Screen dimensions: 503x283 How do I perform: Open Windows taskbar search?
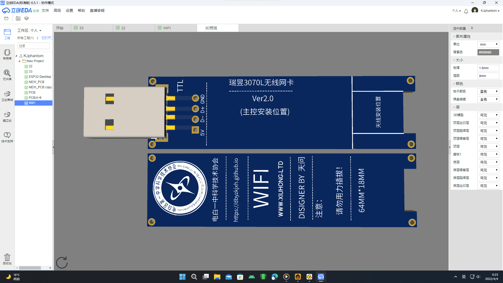click(194, 277)
